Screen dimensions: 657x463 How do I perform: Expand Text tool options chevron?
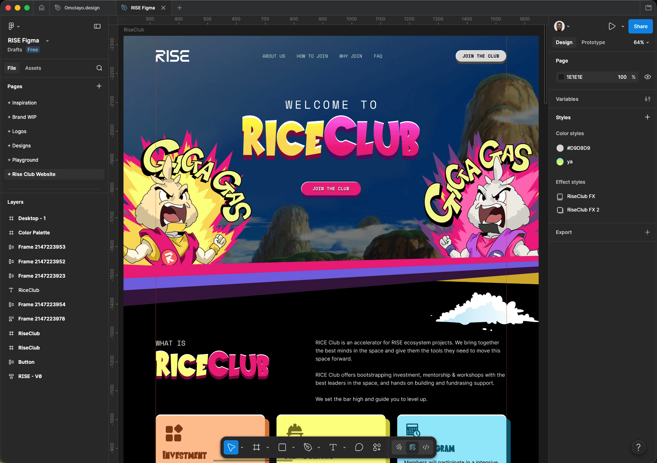coord(345,447)
